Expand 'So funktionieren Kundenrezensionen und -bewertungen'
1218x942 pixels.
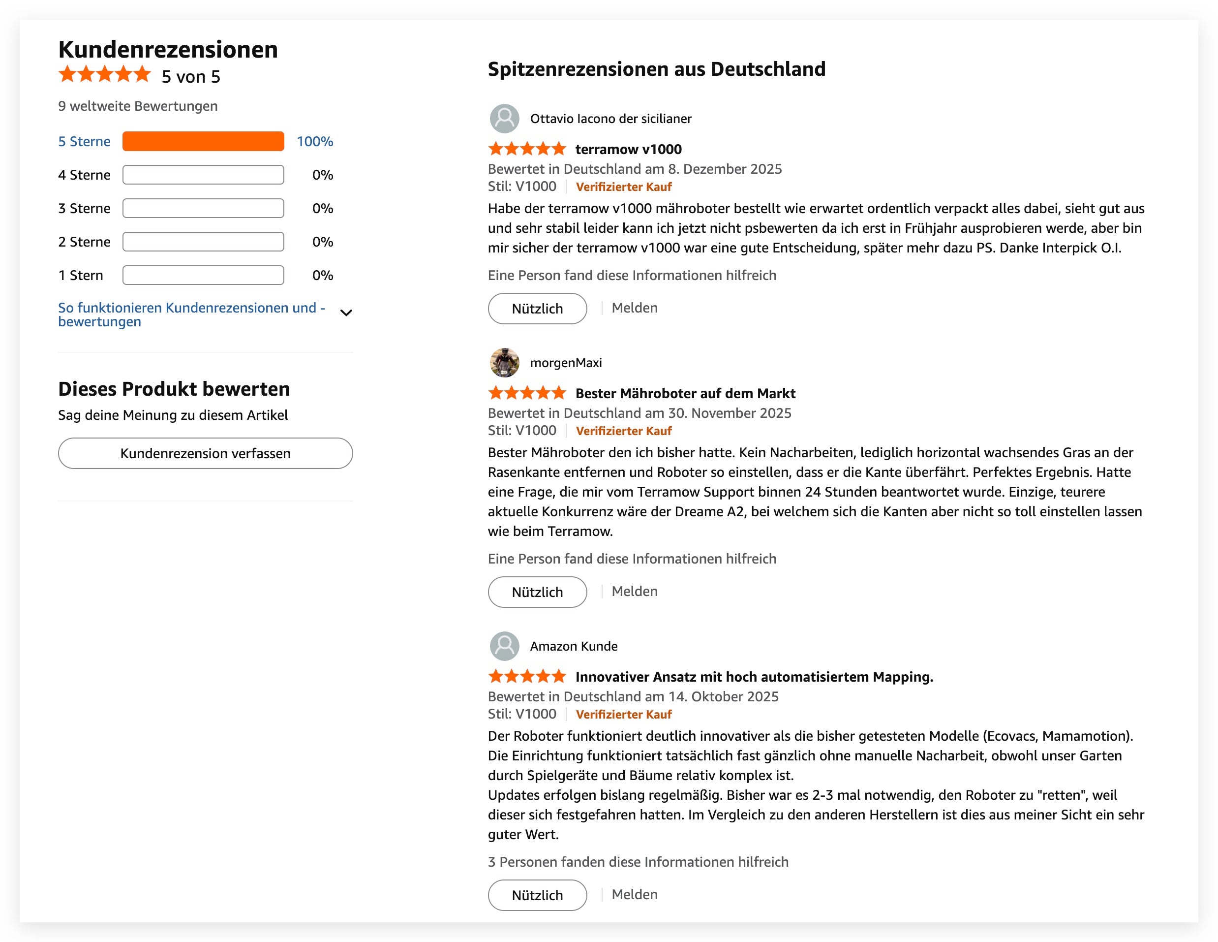click(191, 314)
